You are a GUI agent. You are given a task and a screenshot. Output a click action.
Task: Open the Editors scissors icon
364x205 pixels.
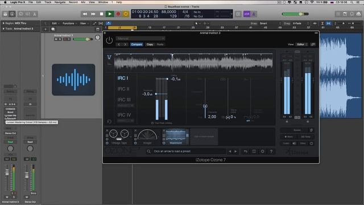click(x=35, y=14)
